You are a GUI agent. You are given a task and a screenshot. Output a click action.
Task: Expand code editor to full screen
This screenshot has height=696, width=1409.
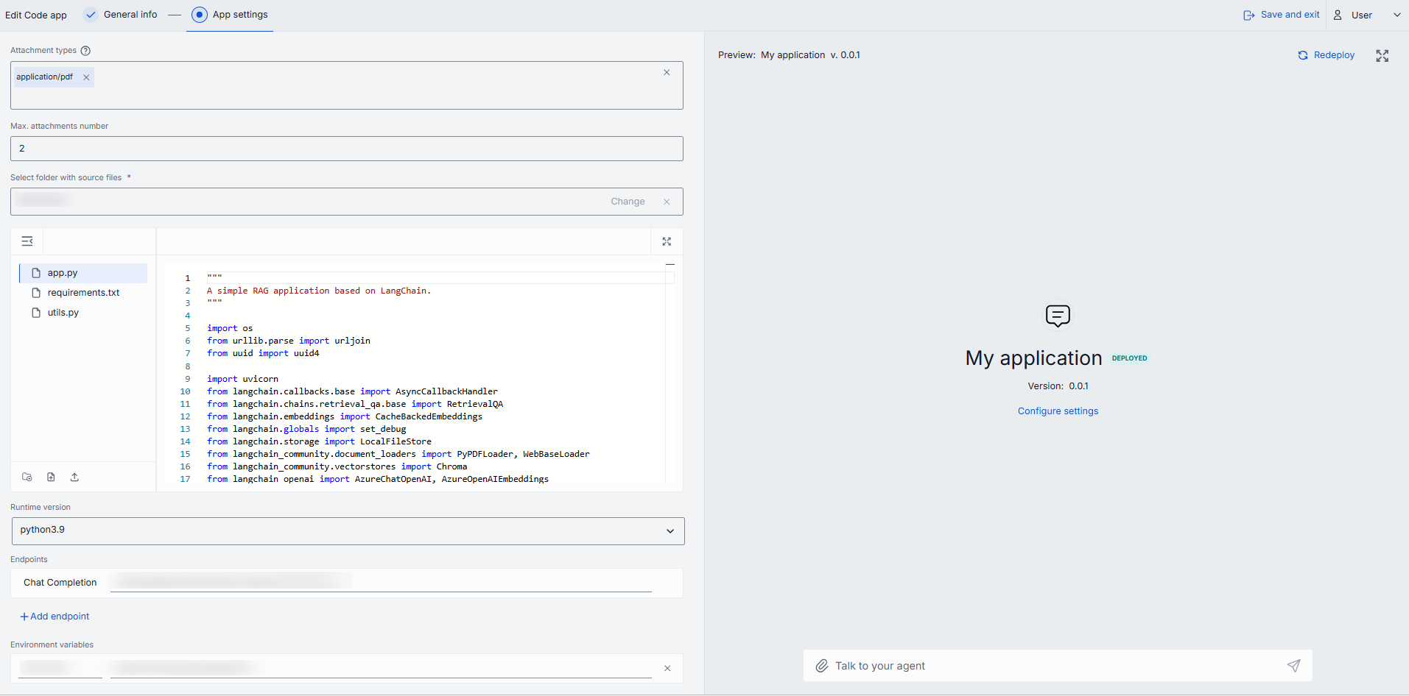point(667,241)
